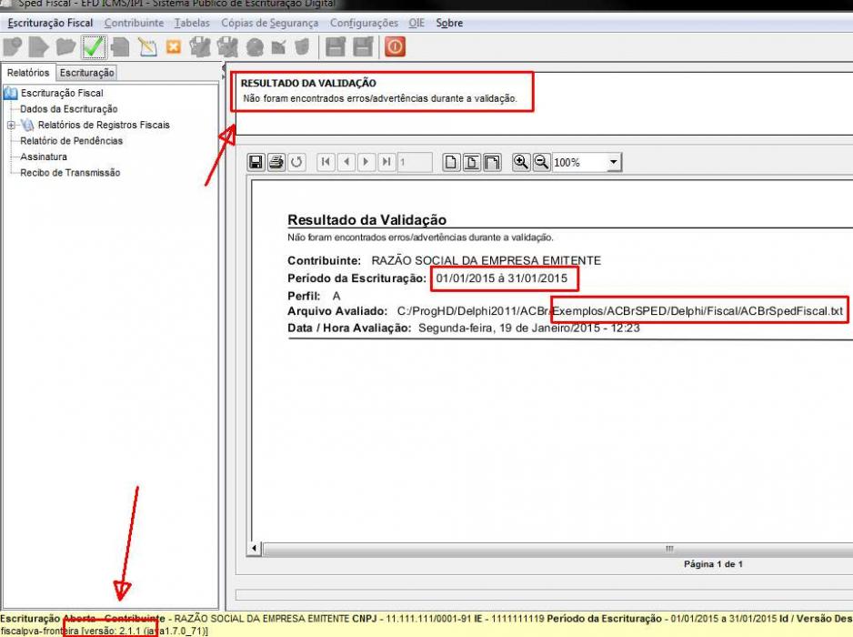Open Tabelas menu
853x637 pixels.
click(x=192, y=23)
